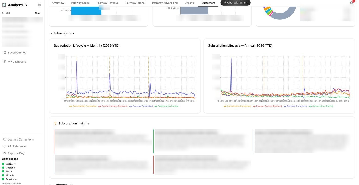
Task: Select the Airtable connection
Action: [8, 176]
